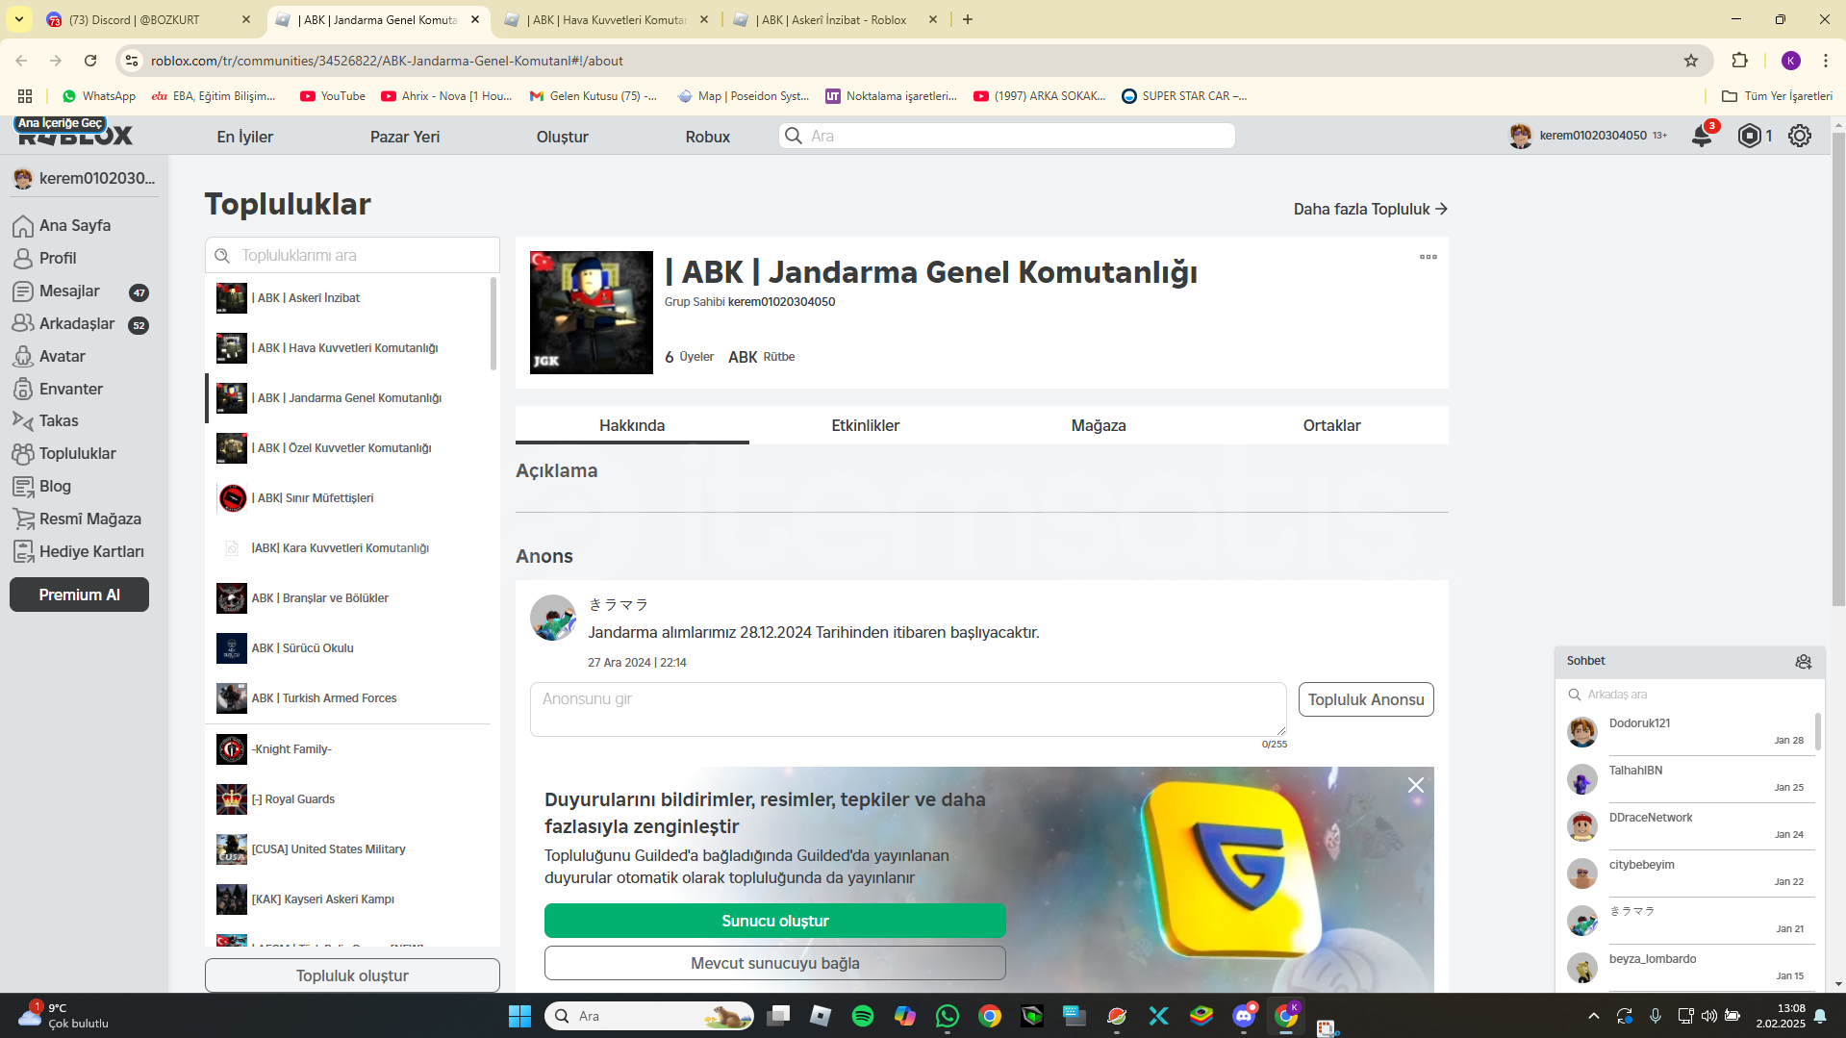The image size is (1846, 1038).
Task: Close the Guilded promotion banner
Action: pos(1416,785)
